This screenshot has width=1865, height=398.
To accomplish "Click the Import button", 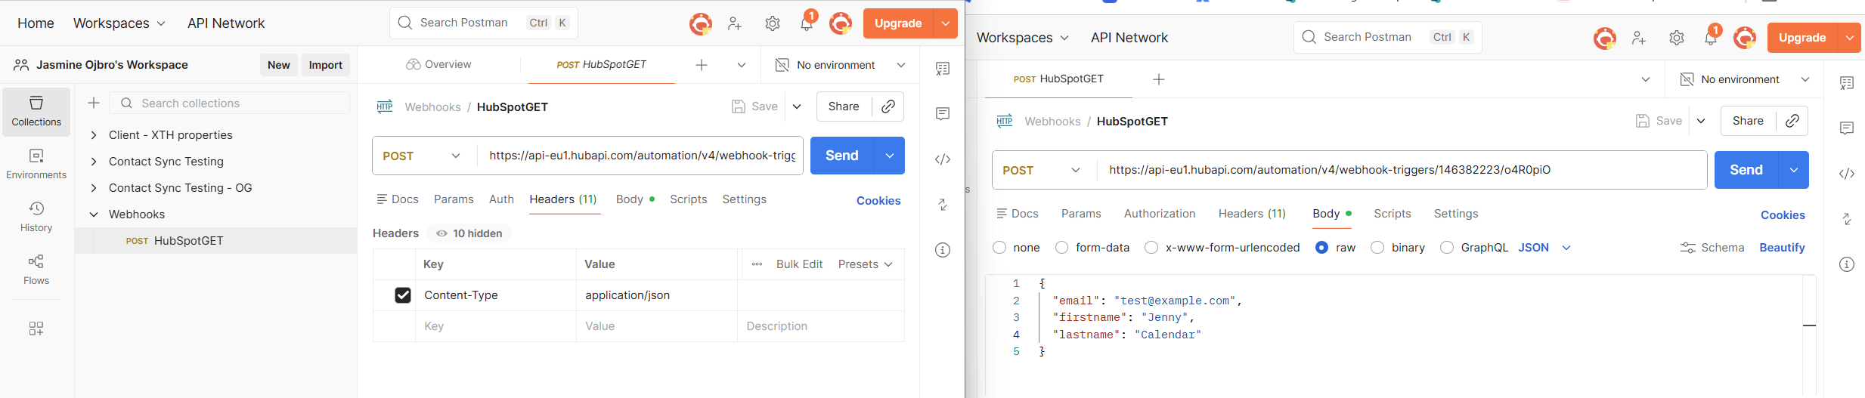I will tap(326, 65).
